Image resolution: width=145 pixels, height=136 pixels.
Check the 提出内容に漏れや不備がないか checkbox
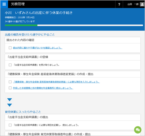point(10,48)
